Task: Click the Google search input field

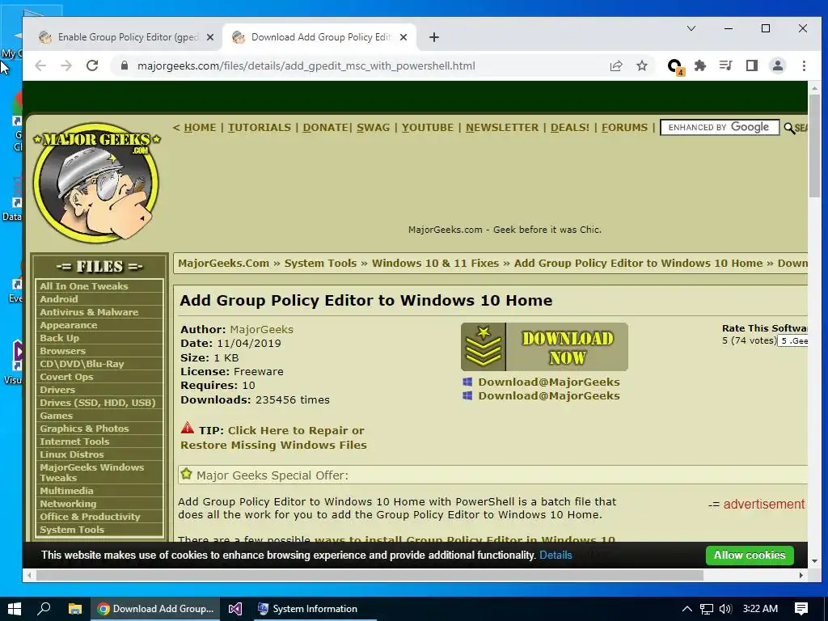Action: coord(720,127)
